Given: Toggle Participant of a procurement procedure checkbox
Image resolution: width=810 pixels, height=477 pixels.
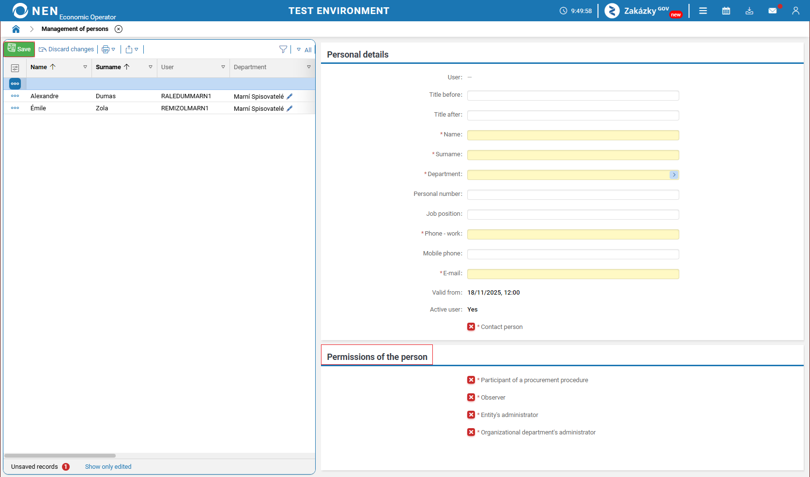Looking at the screenshot, I should click(x=471, y=380).
